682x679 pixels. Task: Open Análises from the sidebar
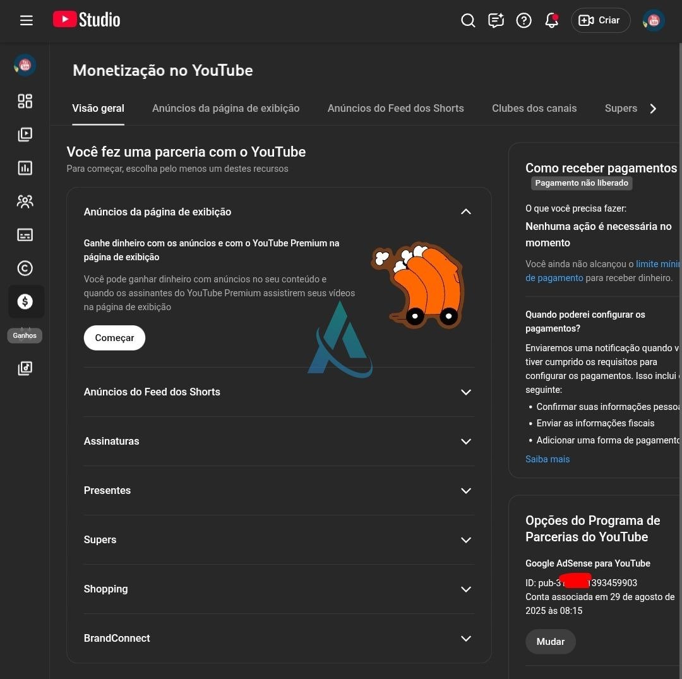click(25, 168)
